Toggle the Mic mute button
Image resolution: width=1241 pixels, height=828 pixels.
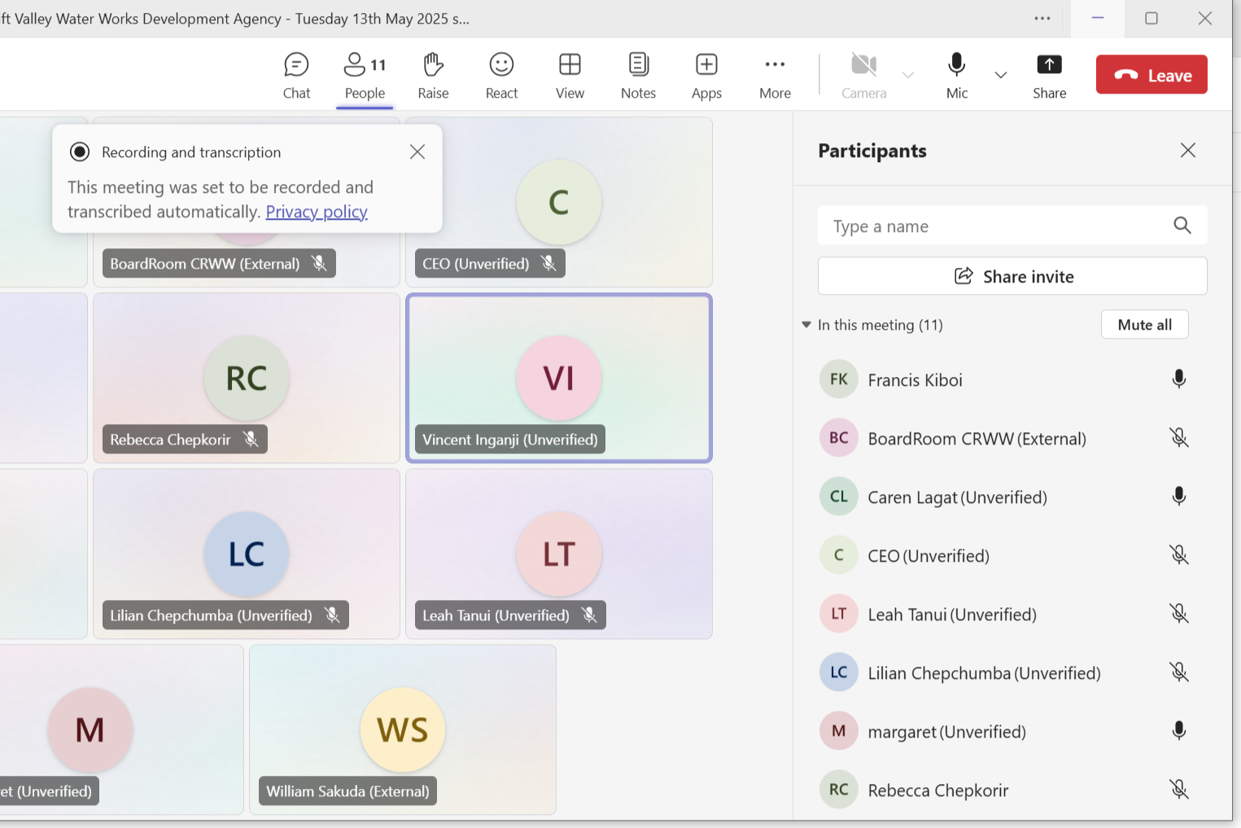[957, 75]
